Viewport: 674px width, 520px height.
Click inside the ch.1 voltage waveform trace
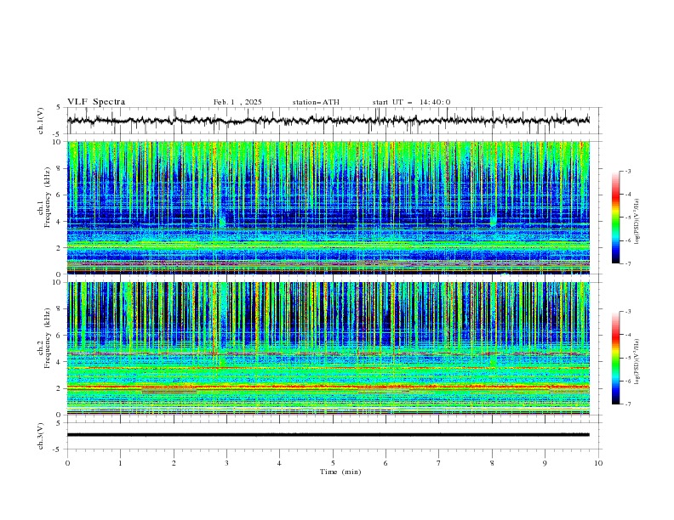click(328, 121)
